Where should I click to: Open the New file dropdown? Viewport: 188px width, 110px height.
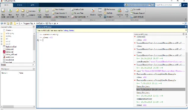click(x=17, y=13)
